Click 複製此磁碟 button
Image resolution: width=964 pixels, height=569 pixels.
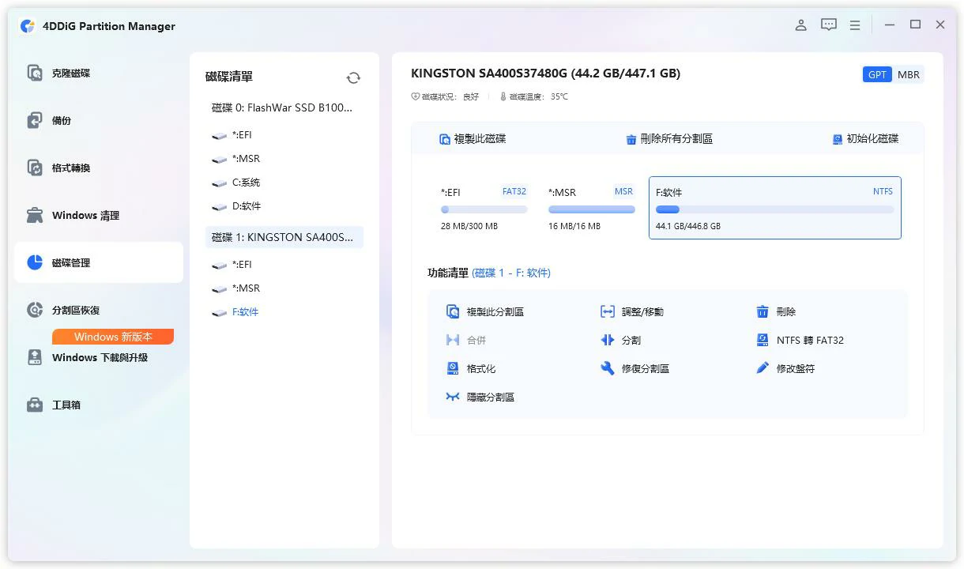pos(473,139)
